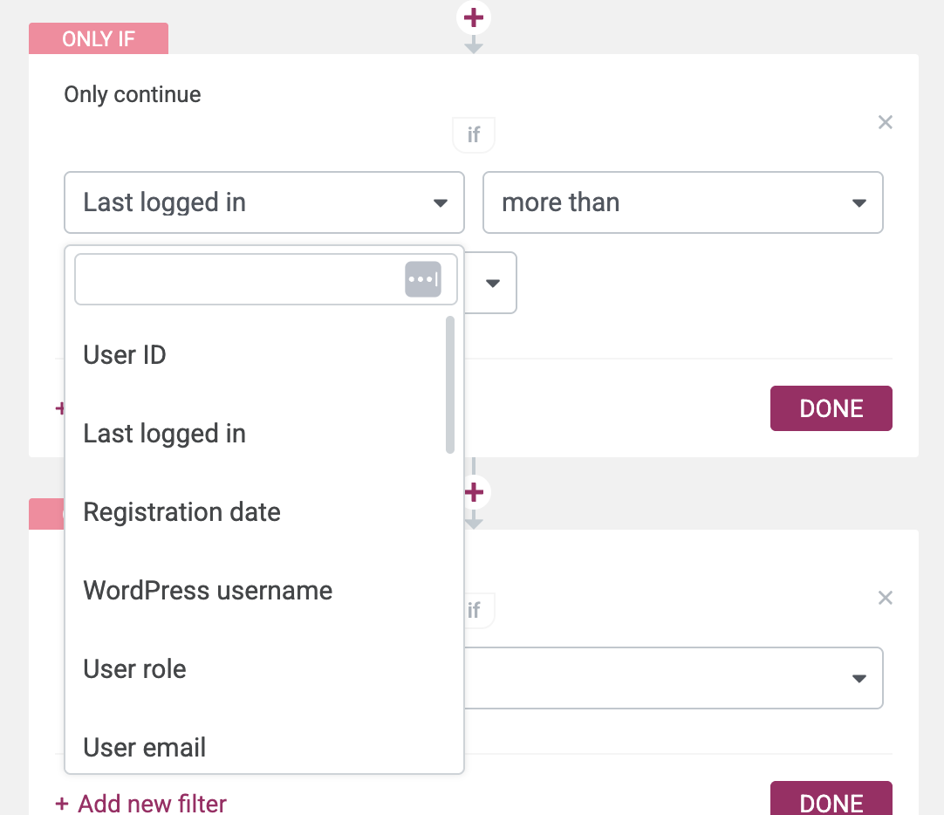Choose 'WordPress username' option
Image resolution: width=944 pixels, height=815 pixels.
(208, 591)
